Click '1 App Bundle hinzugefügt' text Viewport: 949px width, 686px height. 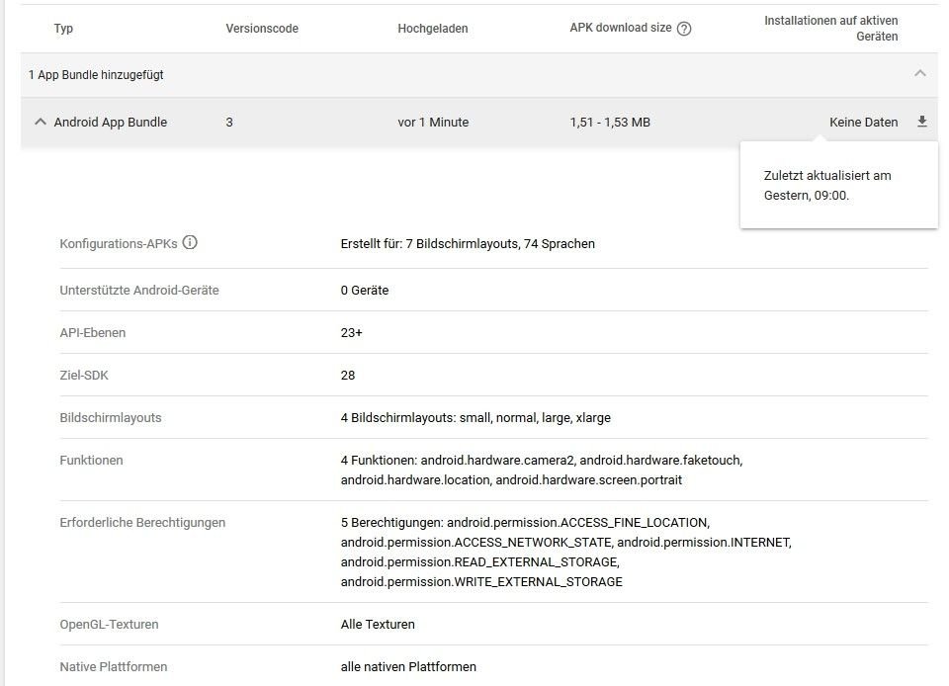(96, 75)
